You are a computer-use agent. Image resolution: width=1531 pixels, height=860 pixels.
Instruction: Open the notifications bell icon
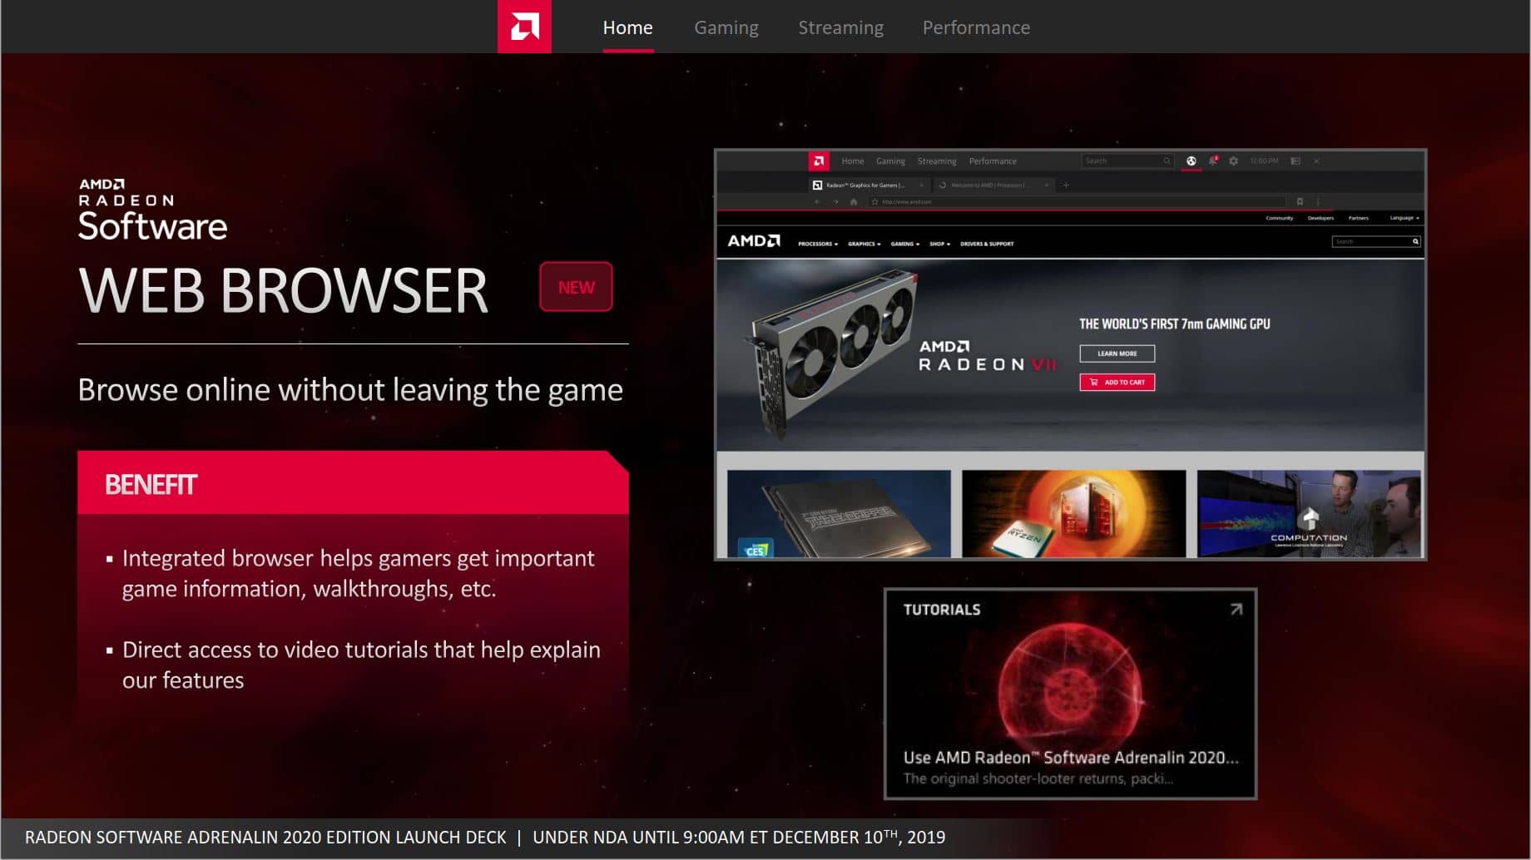[1212, 161]
